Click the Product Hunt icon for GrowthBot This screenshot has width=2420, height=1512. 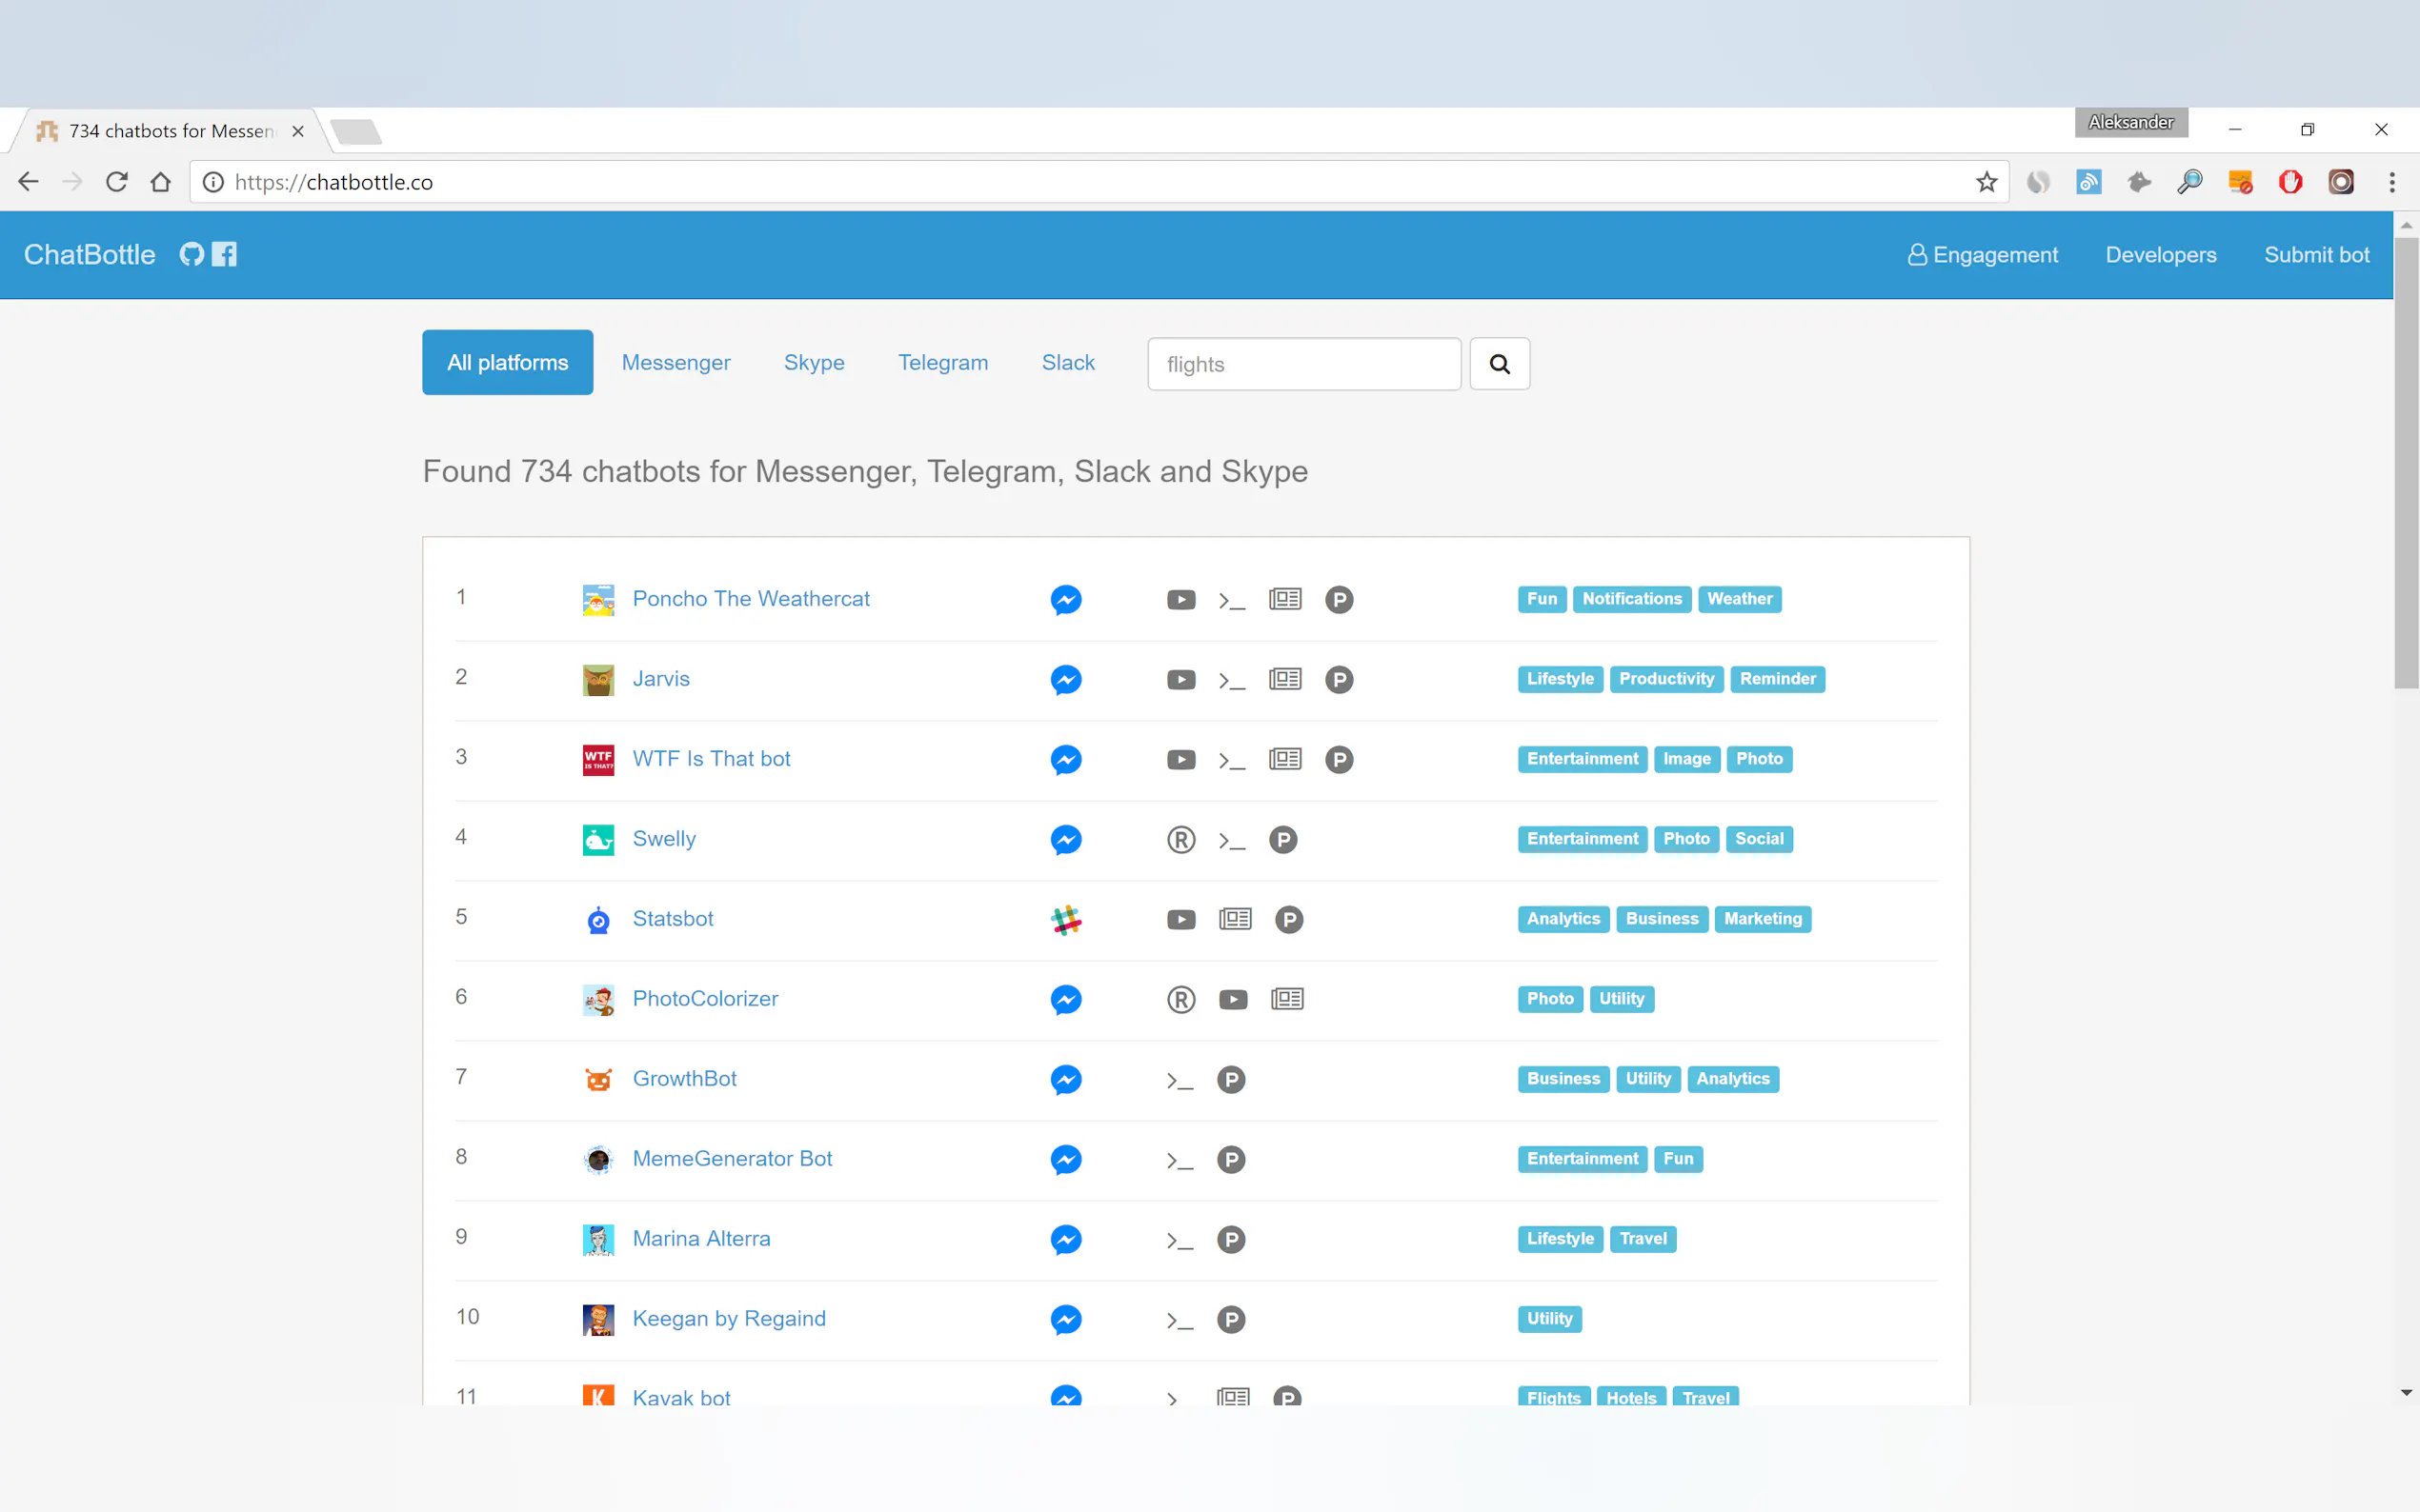click(1231, 1080)
